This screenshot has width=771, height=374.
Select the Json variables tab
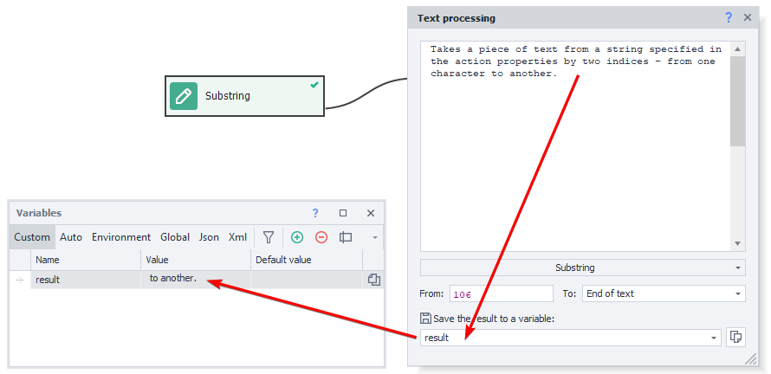point(209,237)
